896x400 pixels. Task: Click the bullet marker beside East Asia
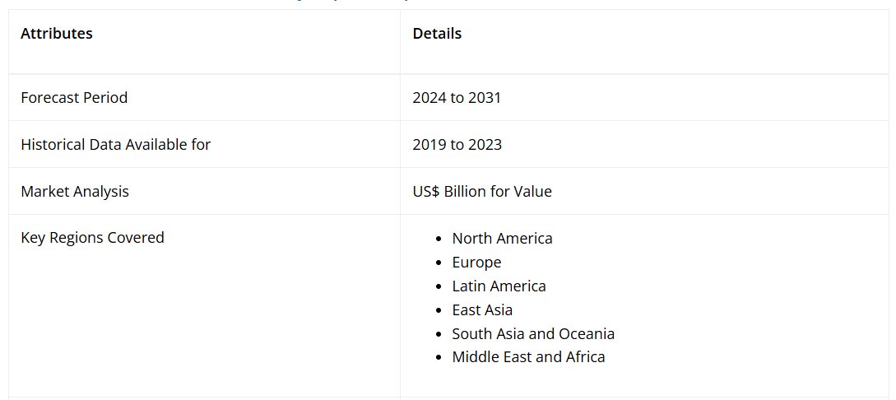[440, 311]
